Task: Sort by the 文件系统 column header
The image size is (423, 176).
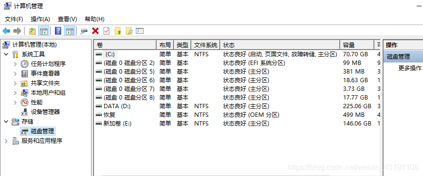Action: coord(206,45)
